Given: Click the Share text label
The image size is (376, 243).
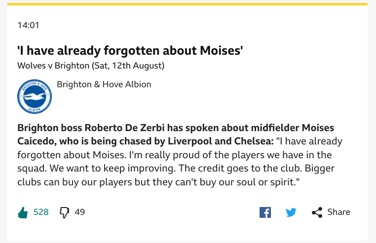Looking at the screenshot, I should point(339,212).
